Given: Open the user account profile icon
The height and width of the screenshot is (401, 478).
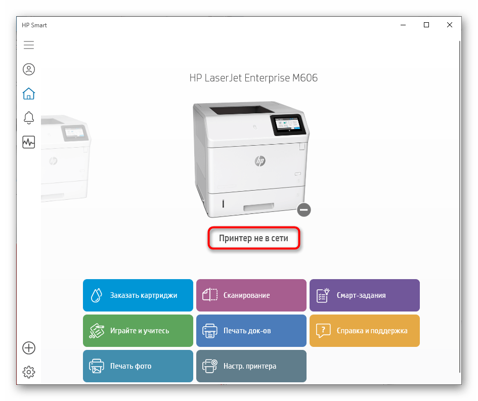Looking at the screenshot, I should pos(29,69).
